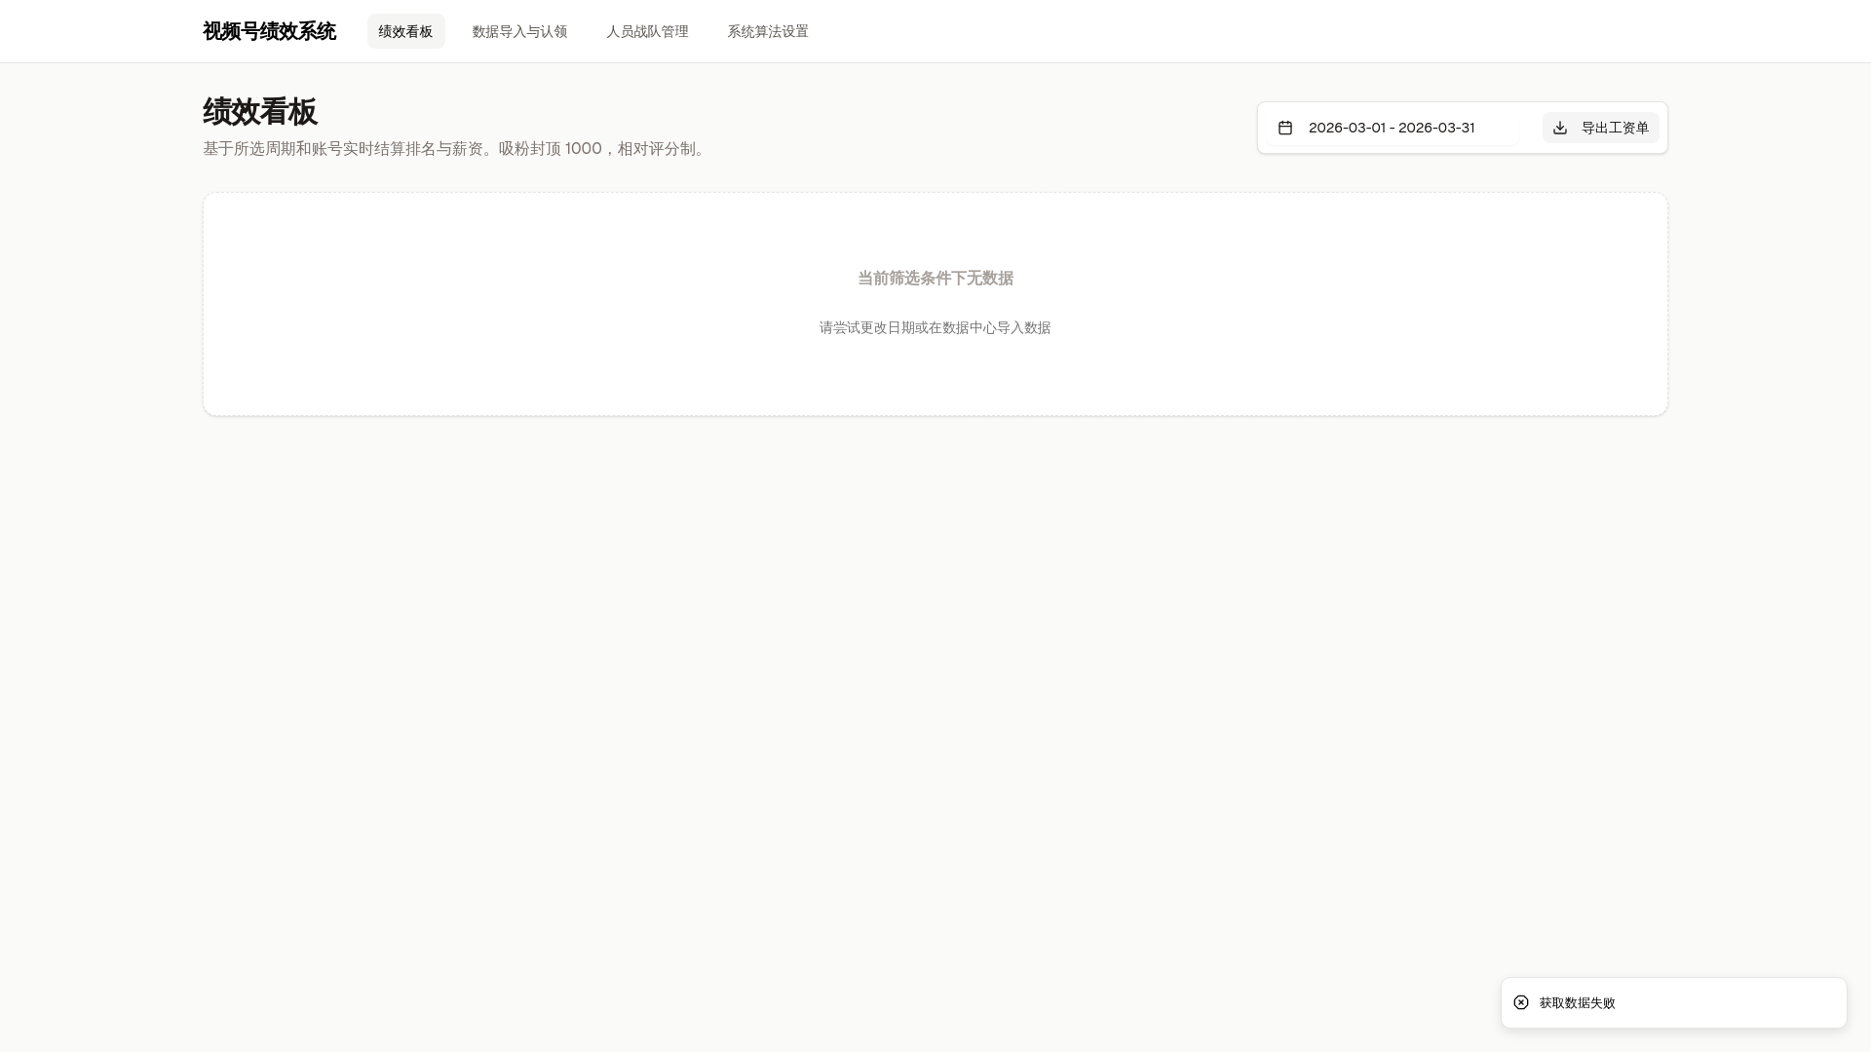Click the 请尝试更改日期或在数据中心导入数据 hint

pyautogui.click(x=935, y=328)
